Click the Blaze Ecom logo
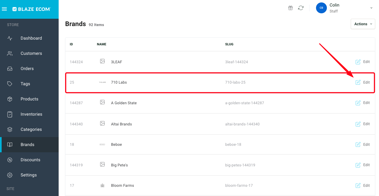 coord(31,9)
